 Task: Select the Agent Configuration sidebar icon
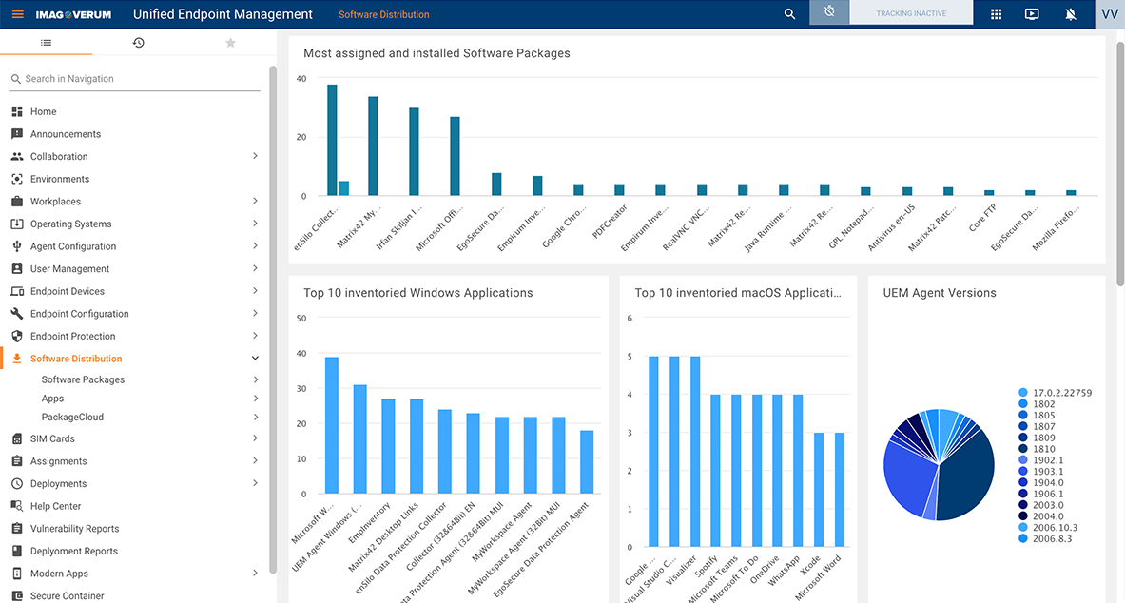(x=17, y=245)
